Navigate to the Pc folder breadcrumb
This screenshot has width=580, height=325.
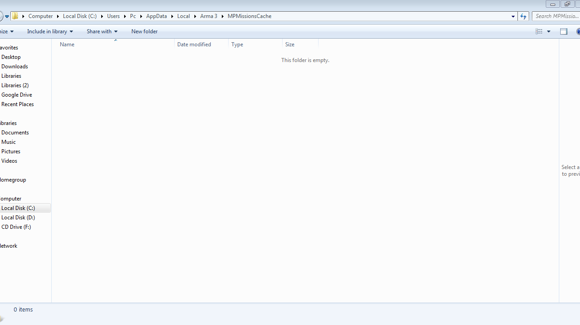pos(133,16)
